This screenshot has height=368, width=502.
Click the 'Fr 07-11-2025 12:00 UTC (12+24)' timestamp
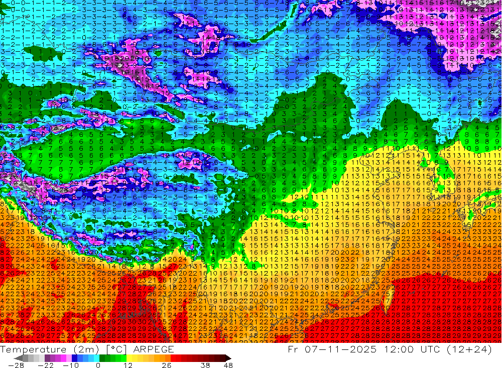point(390,349)
